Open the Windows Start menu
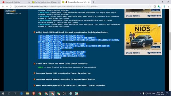Image resolution: width=171 pixels, height=96 pixels. 3,94
